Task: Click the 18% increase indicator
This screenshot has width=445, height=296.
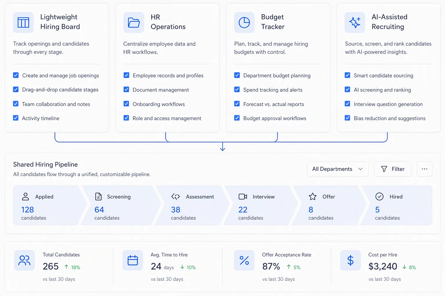Action: point(72,267)
